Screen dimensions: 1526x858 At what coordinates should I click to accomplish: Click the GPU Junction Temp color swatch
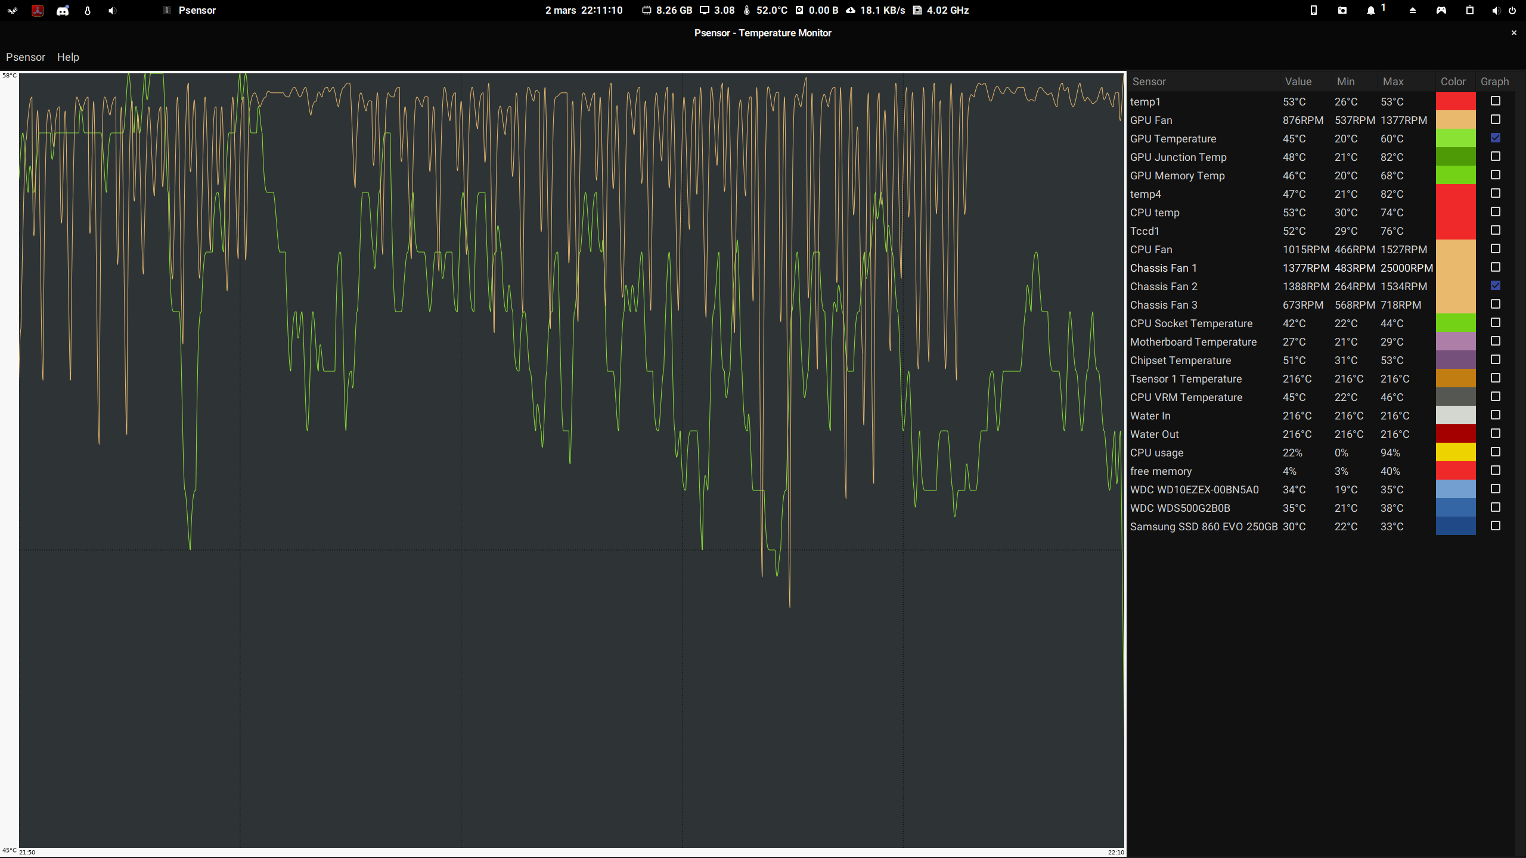[1456, 157]
